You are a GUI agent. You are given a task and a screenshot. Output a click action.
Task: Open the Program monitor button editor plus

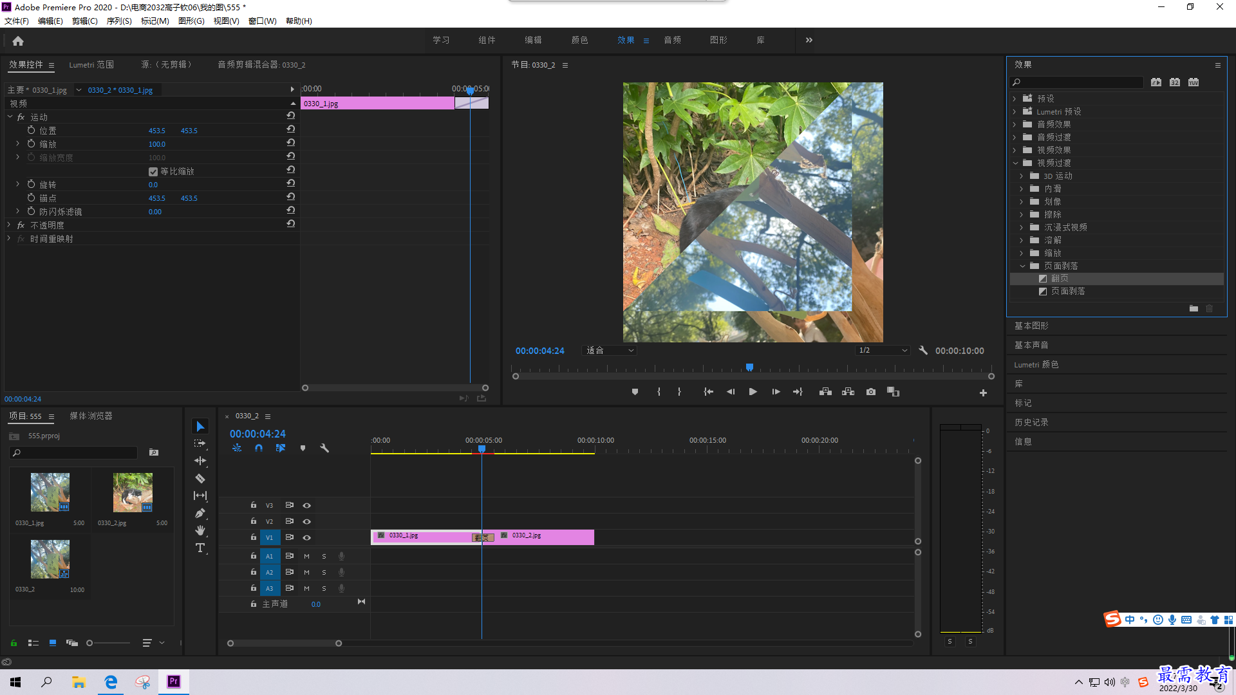tap(983, 393)
